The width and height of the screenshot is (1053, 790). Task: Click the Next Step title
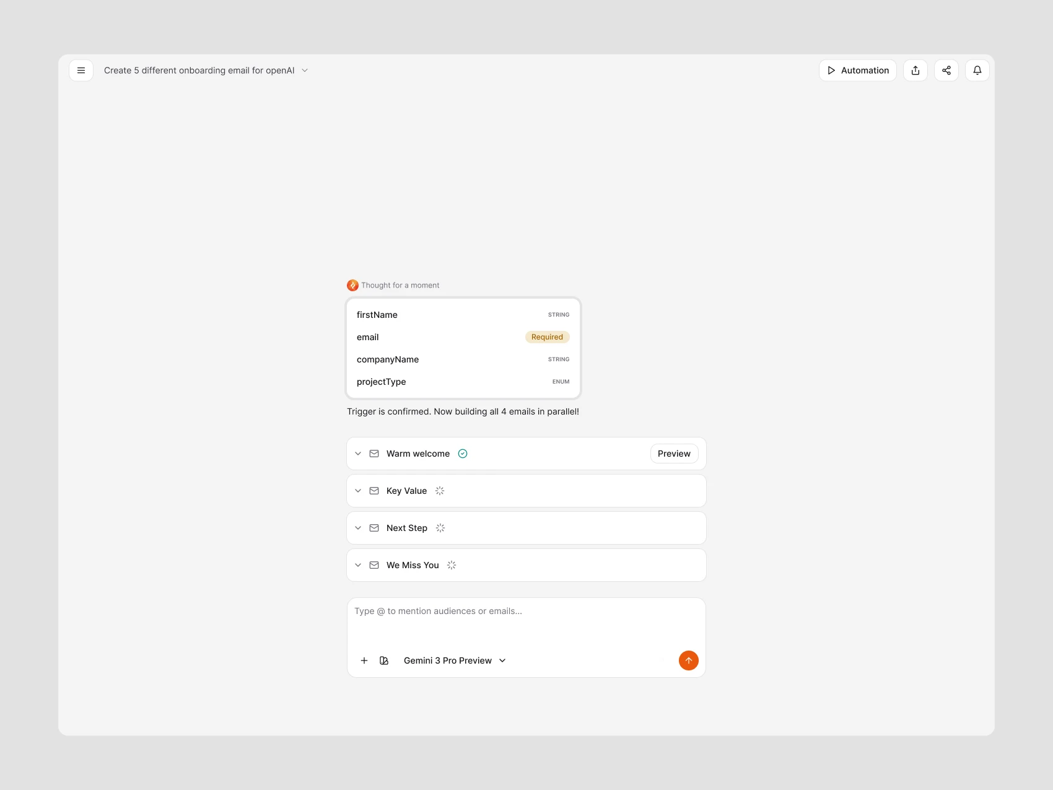pyautogui.click(x=407, y=528)
